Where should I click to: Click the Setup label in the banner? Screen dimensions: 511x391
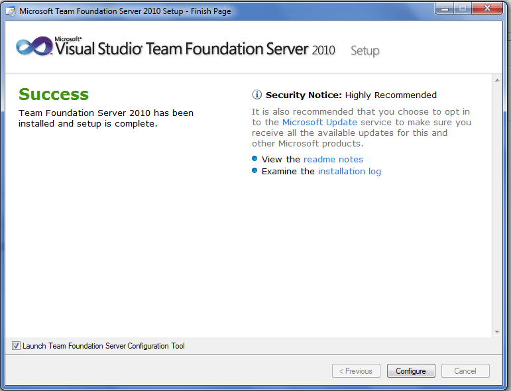coord(365,51)
